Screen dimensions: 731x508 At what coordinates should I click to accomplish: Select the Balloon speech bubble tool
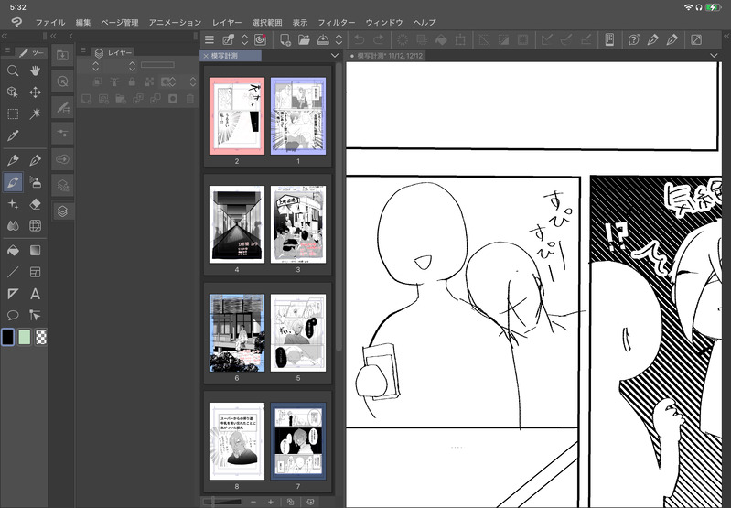[x=13, y=316]
